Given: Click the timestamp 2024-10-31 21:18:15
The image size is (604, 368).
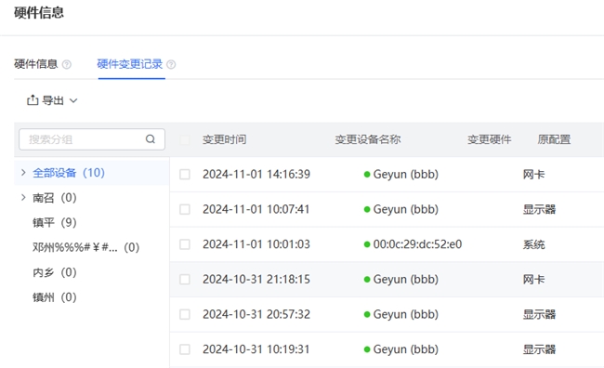Looking at the screenshot, I should click(256, 280).
